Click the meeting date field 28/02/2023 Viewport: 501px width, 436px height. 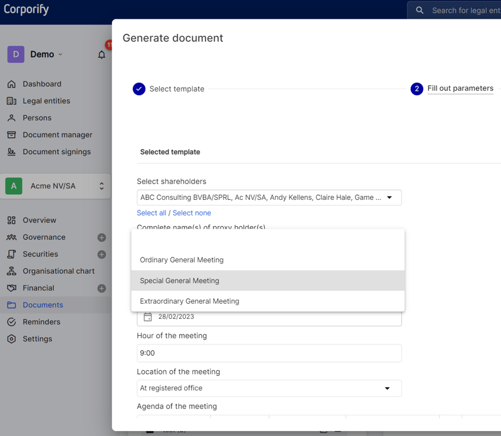pos(269,318)
